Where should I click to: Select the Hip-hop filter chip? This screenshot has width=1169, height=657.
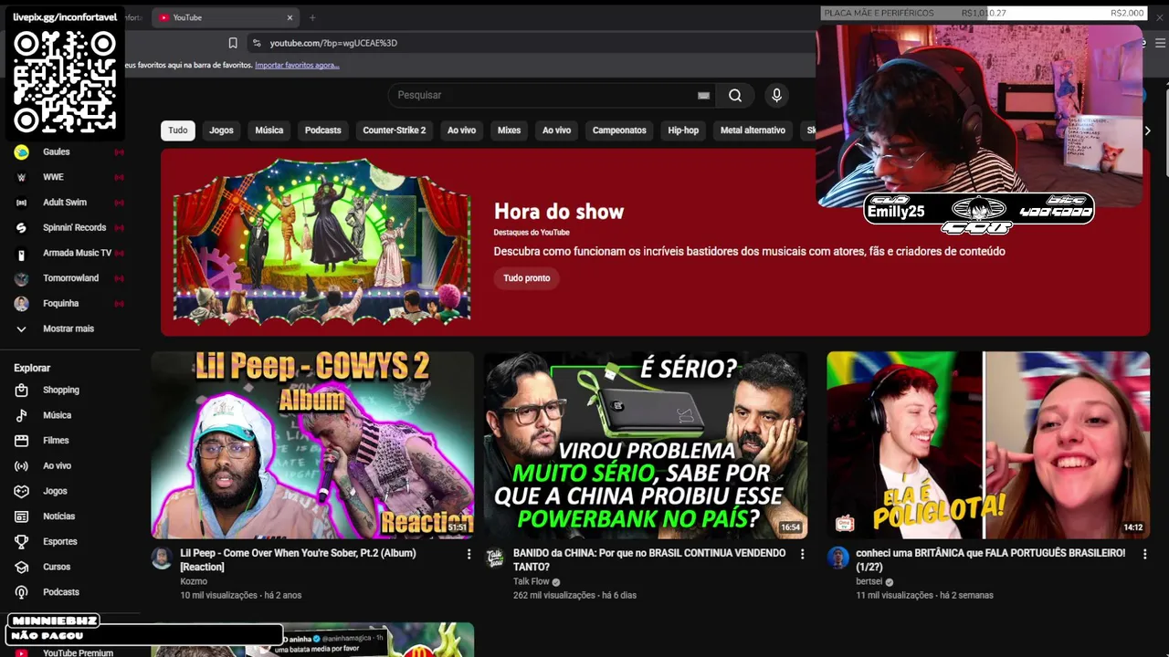(x=683, y=130)
